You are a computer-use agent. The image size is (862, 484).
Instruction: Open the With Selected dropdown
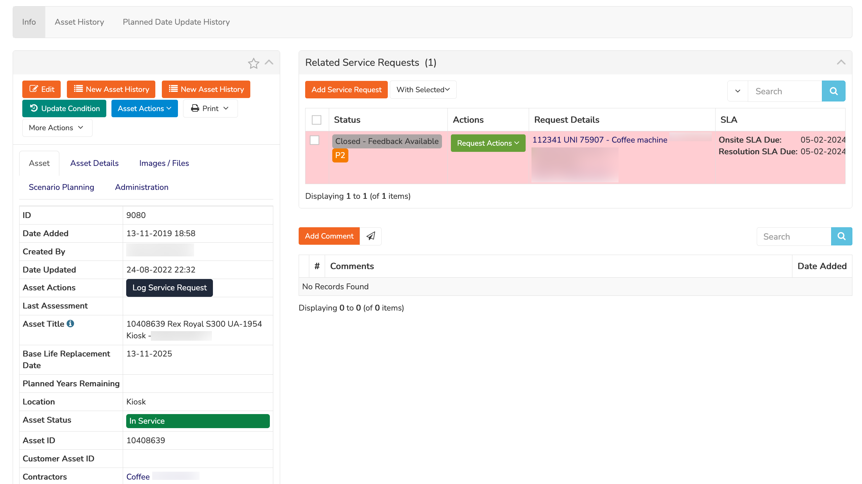tap(423, 89)
